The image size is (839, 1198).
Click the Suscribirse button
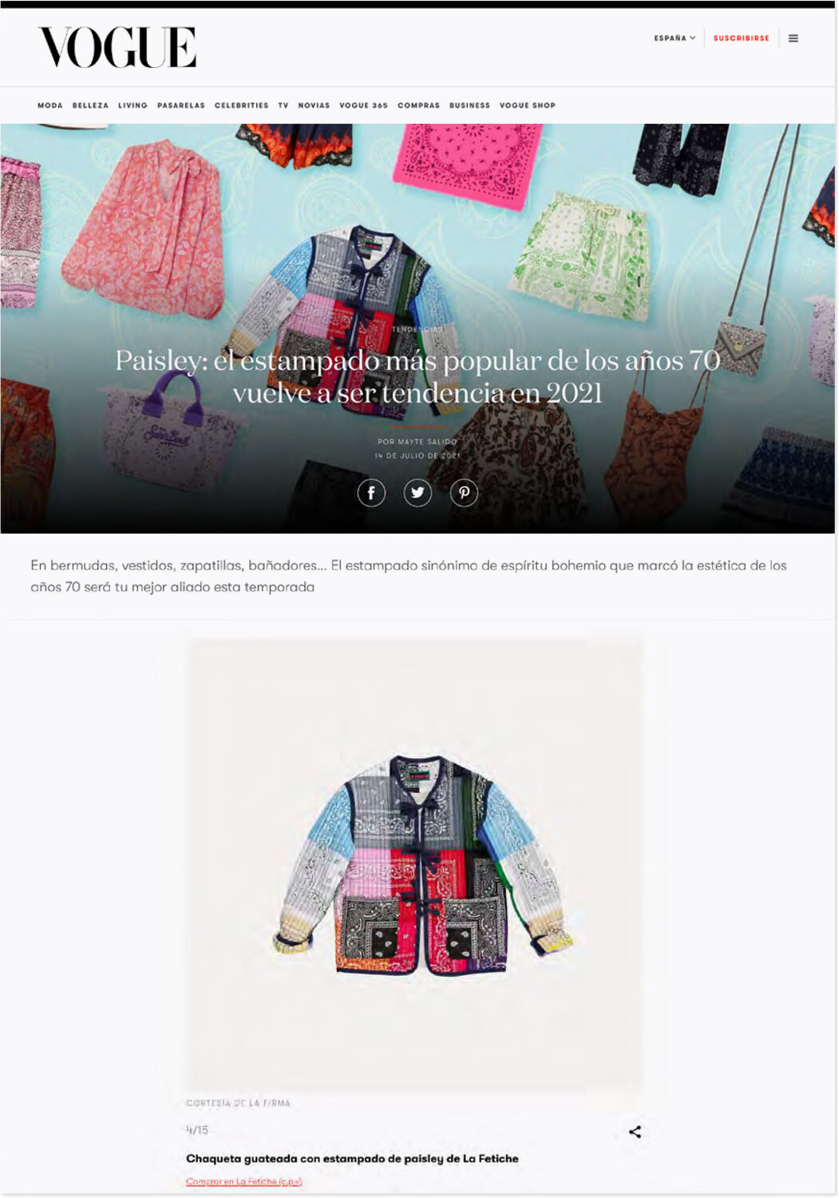tap(741, 38)
